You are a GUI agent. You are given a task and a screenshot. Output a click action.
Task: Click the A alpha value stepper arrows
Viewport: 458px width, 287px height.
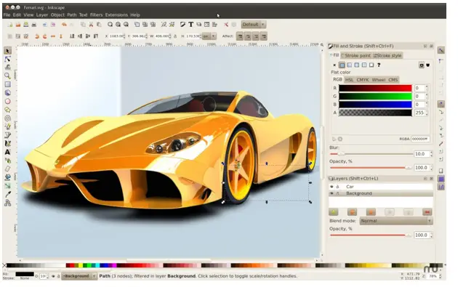pyautogui.click(x=427, y=113)
